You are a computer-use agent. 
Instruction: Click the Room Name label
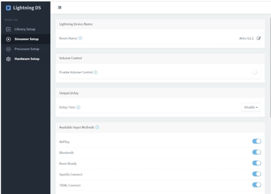click(68, 38)
